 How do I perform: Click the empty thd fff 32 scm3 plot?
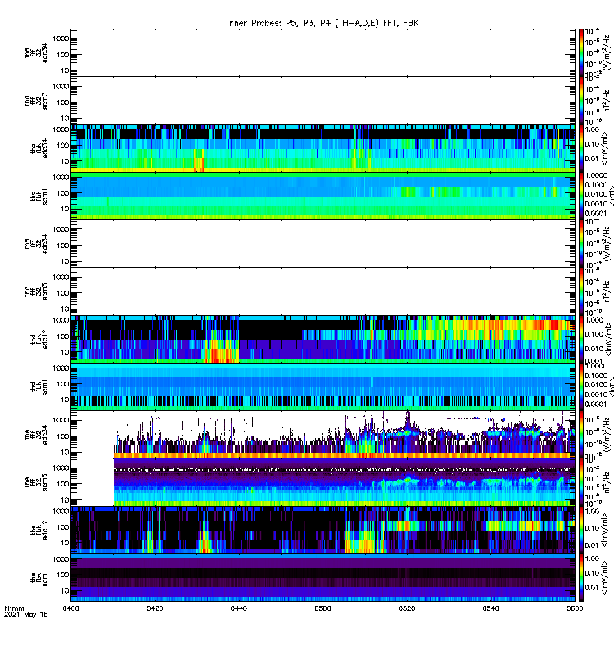tap(323, 291)
